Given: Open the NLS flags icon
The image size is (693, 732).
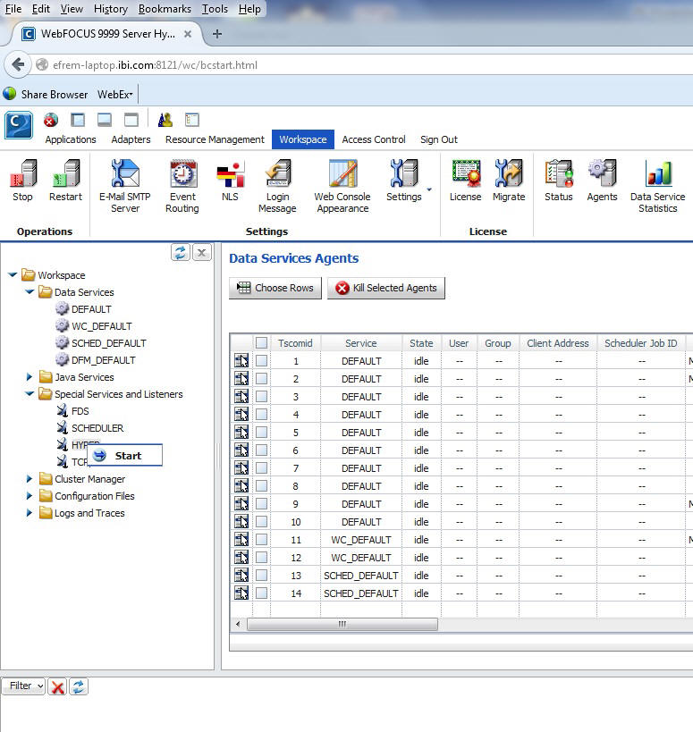Looking at the screenshot, I should [230, 174].
